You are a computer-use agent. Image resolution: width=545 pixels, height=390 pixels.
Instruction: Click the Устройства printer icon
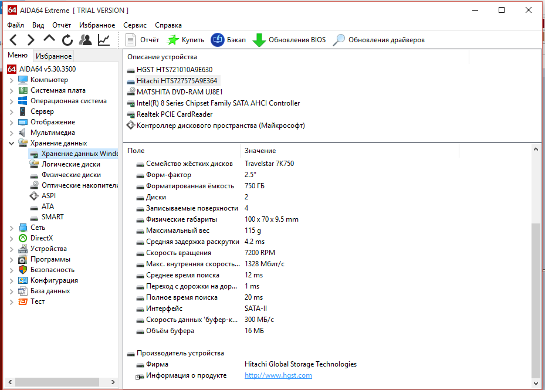pos(23,249)
